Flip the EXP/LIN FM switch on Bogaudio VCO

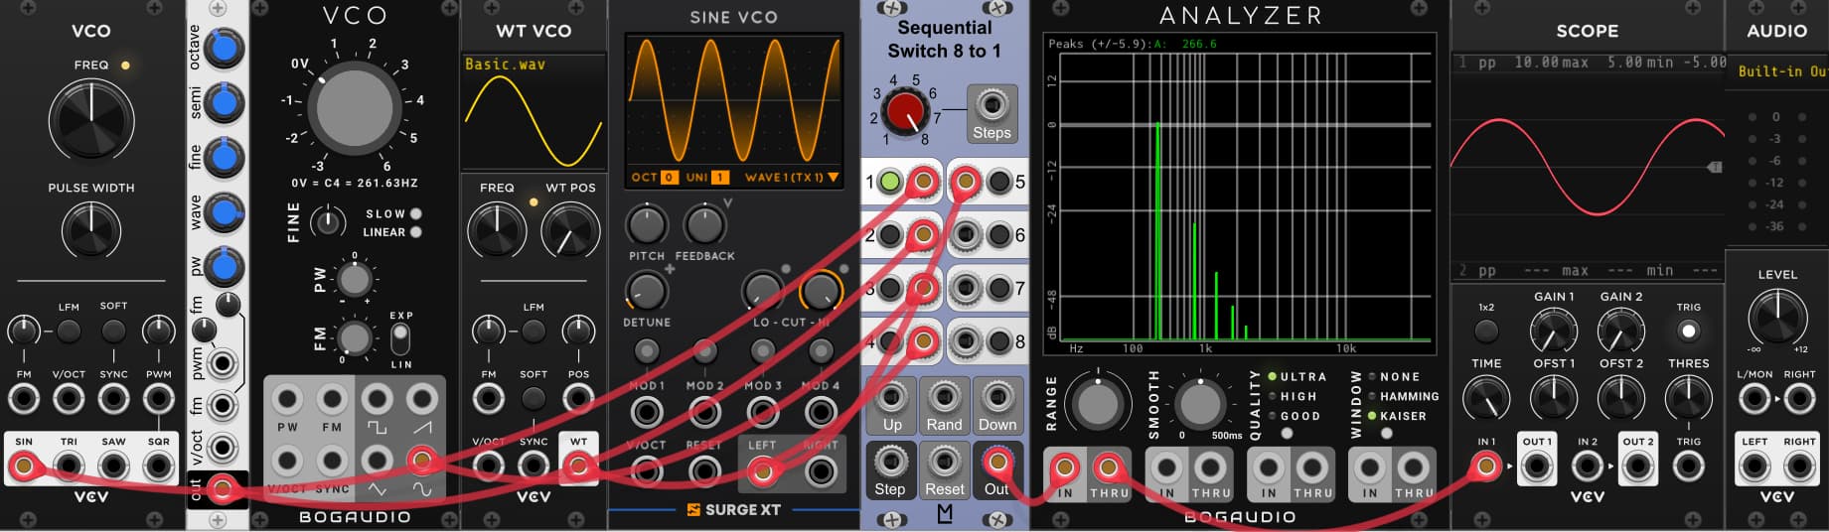[x=399, y=339]
